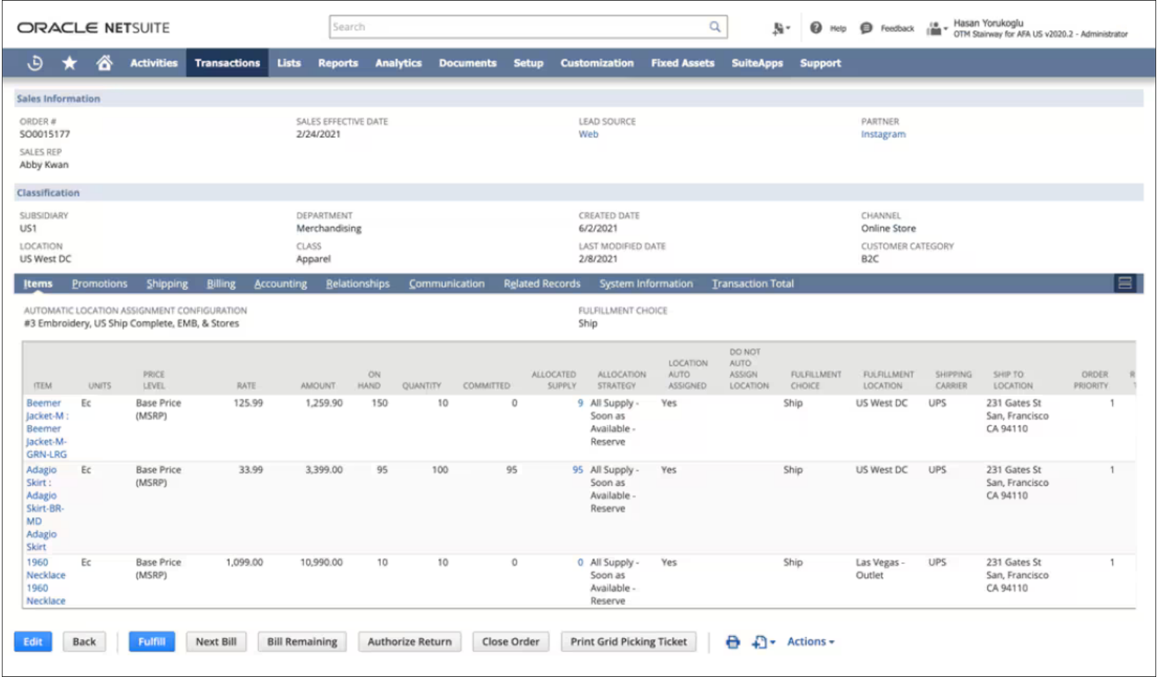1158x677 pixels.
Task: Open the Documents menu
Action: (467, 63)
